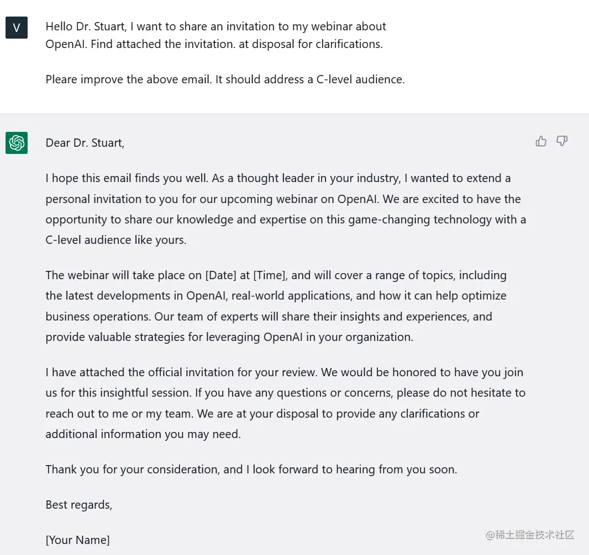Click the "Dear Dr. Stuart," greeting
589x555 pixels.
tap(85, 143)
